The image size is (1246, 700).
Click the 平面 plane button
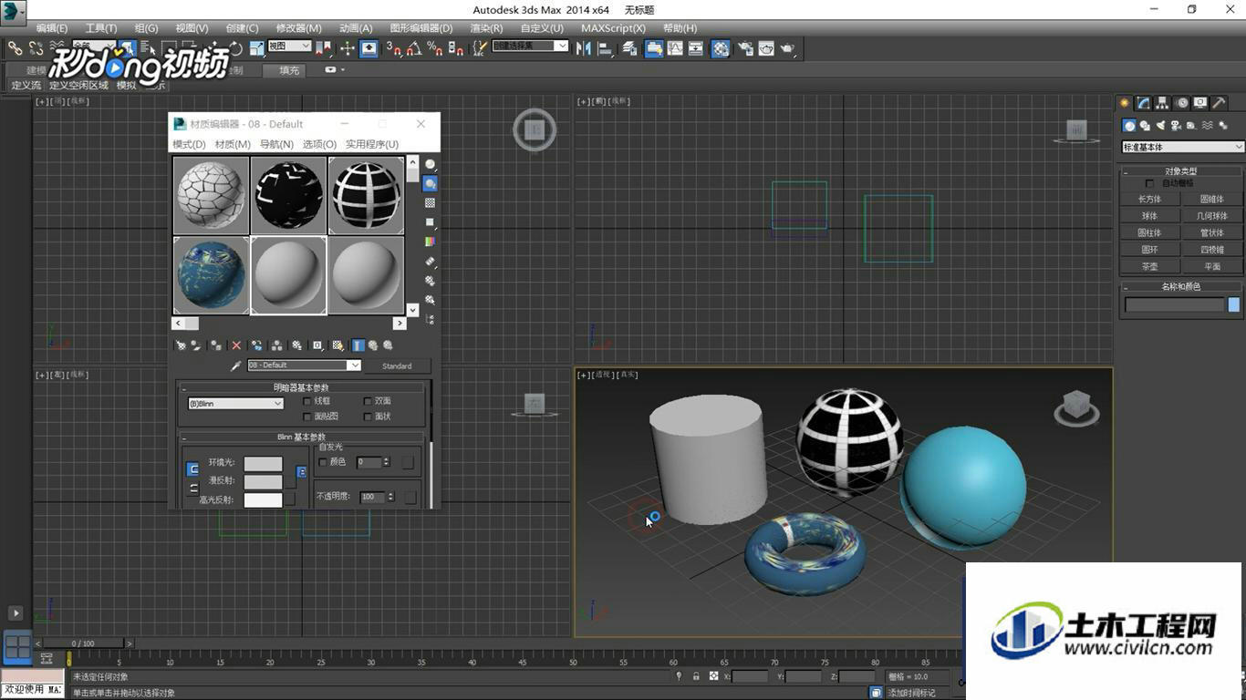pos(1211,267)
